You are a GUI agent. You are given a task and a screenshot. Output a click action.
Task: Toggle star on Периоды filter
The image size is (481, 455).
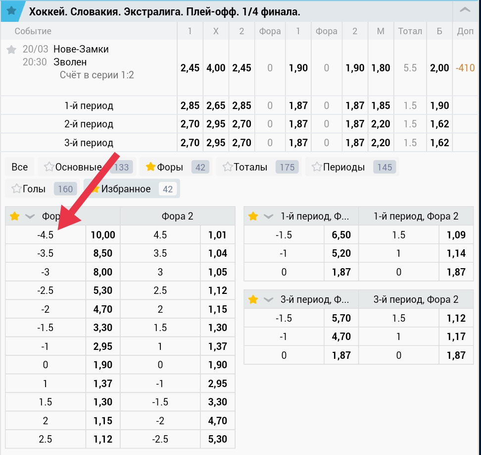click(x=316, y=167)
